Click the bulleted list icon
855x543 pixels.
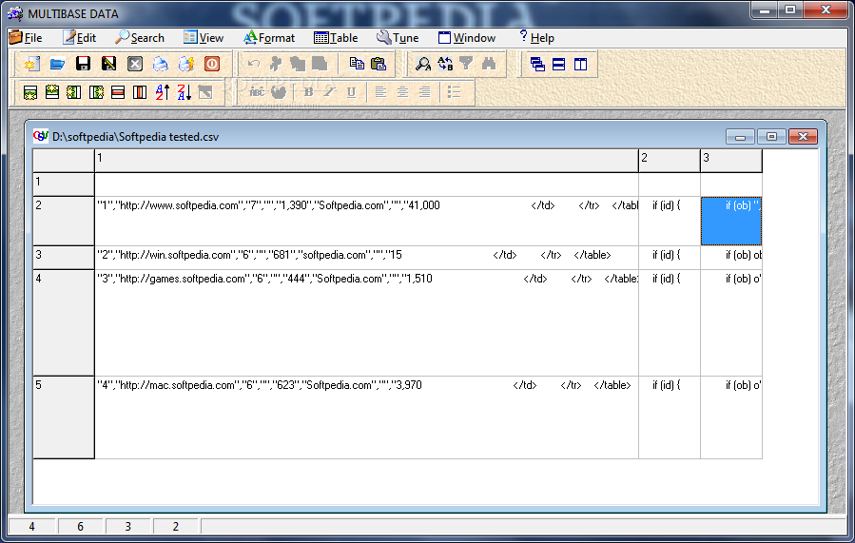[x=455, y=92]
